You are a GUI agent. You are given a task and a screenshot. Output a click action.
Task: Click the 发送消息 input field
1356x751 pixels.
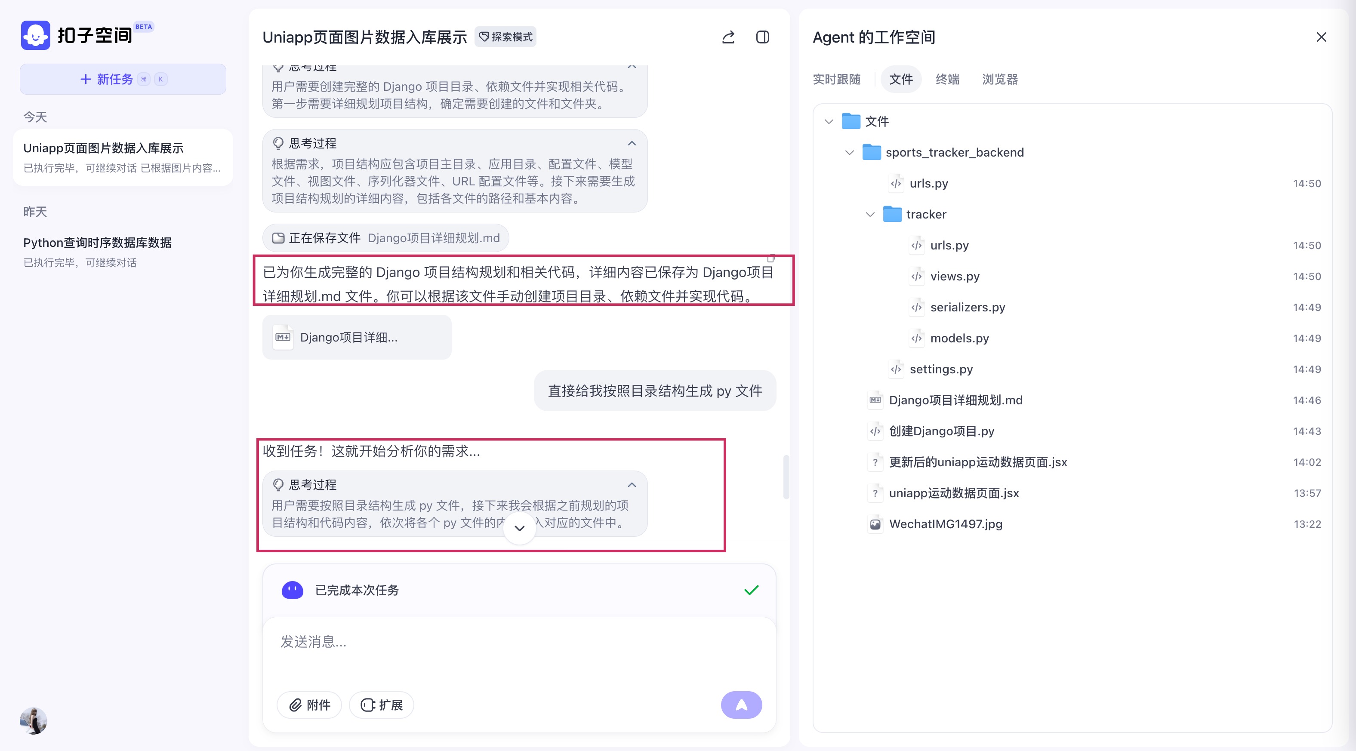(518, 642)
